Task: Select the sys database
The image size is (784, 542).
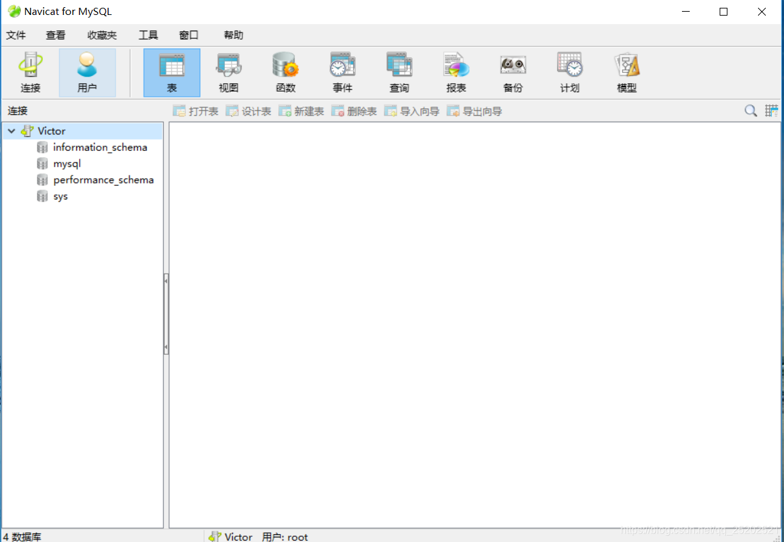Action: 60,196
